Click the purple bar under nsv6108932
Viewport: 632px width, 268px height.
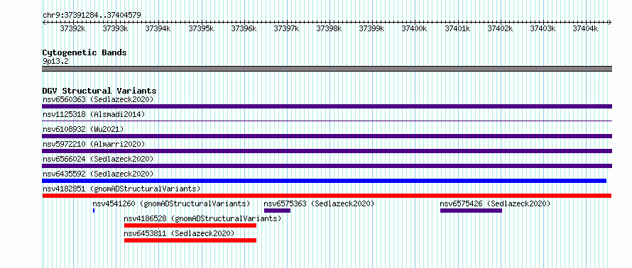pos(327,136)
